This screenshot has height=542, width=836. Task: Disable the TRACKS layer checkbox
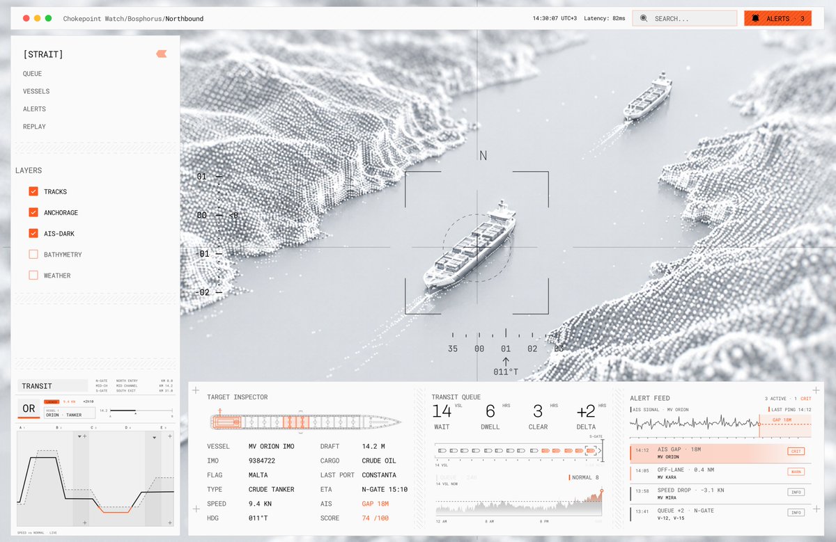33,191
